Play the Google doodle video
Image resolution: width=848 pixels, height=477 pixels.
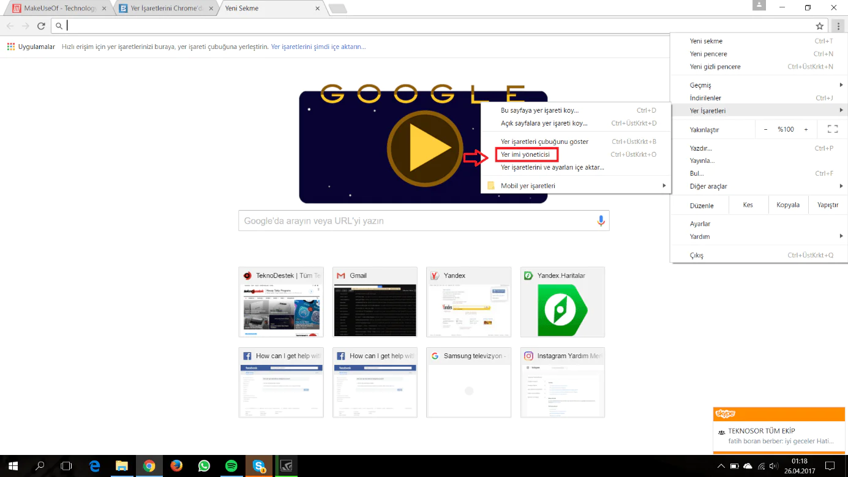(x=423, y=147)
